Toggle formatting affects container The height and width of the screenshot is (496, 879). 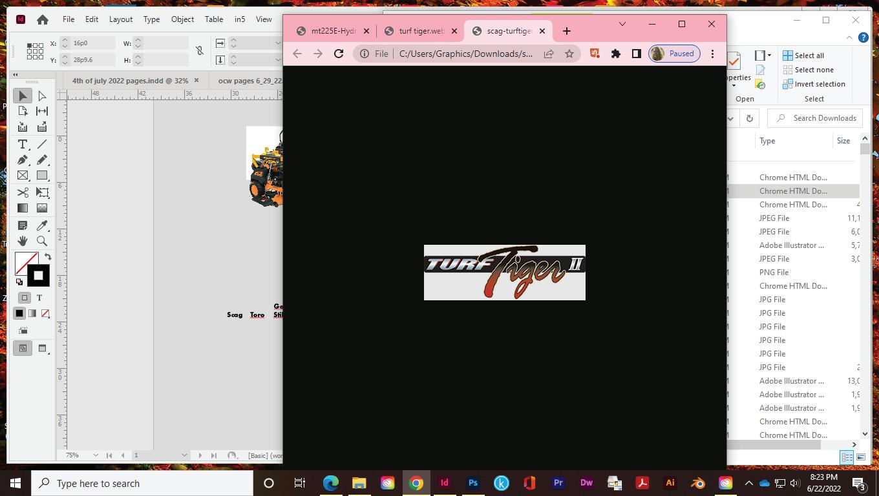[25, 298]
